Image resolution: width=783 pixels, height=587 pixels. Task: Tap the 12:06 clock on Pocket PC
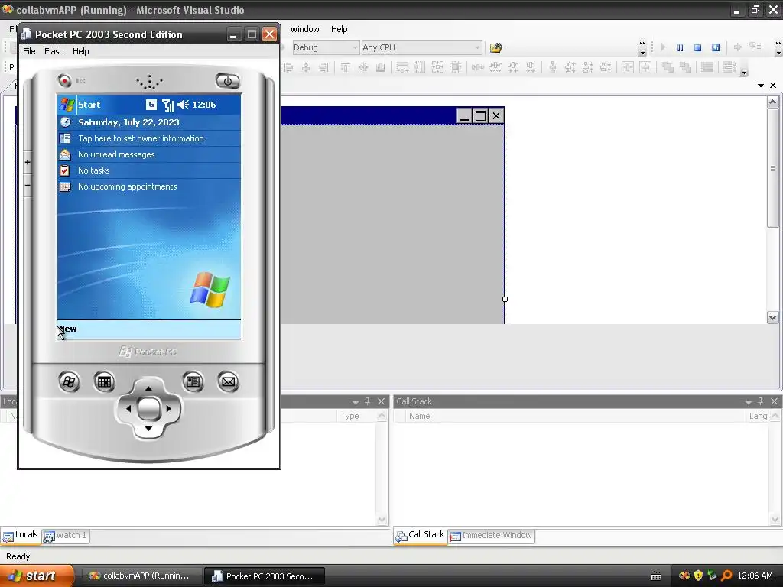coord(204,105)
